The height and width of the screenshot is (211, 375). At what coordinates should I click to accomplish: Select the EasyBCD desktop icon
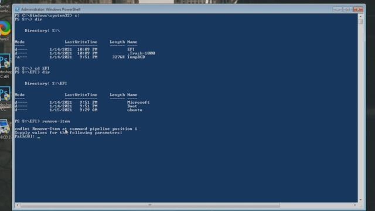[x=5, y=129]
